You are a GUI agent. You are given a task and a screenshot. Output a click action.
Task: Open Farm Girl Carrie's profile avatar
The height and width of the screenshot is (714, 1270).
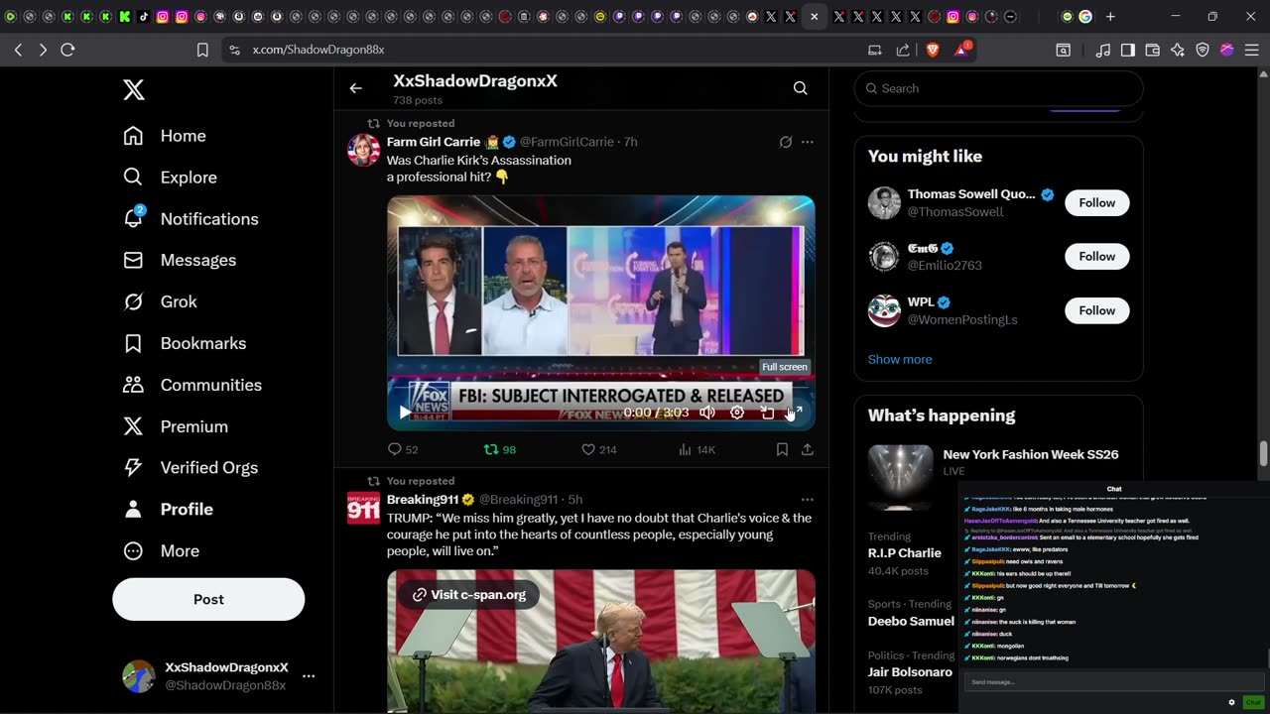coord(363,150)
